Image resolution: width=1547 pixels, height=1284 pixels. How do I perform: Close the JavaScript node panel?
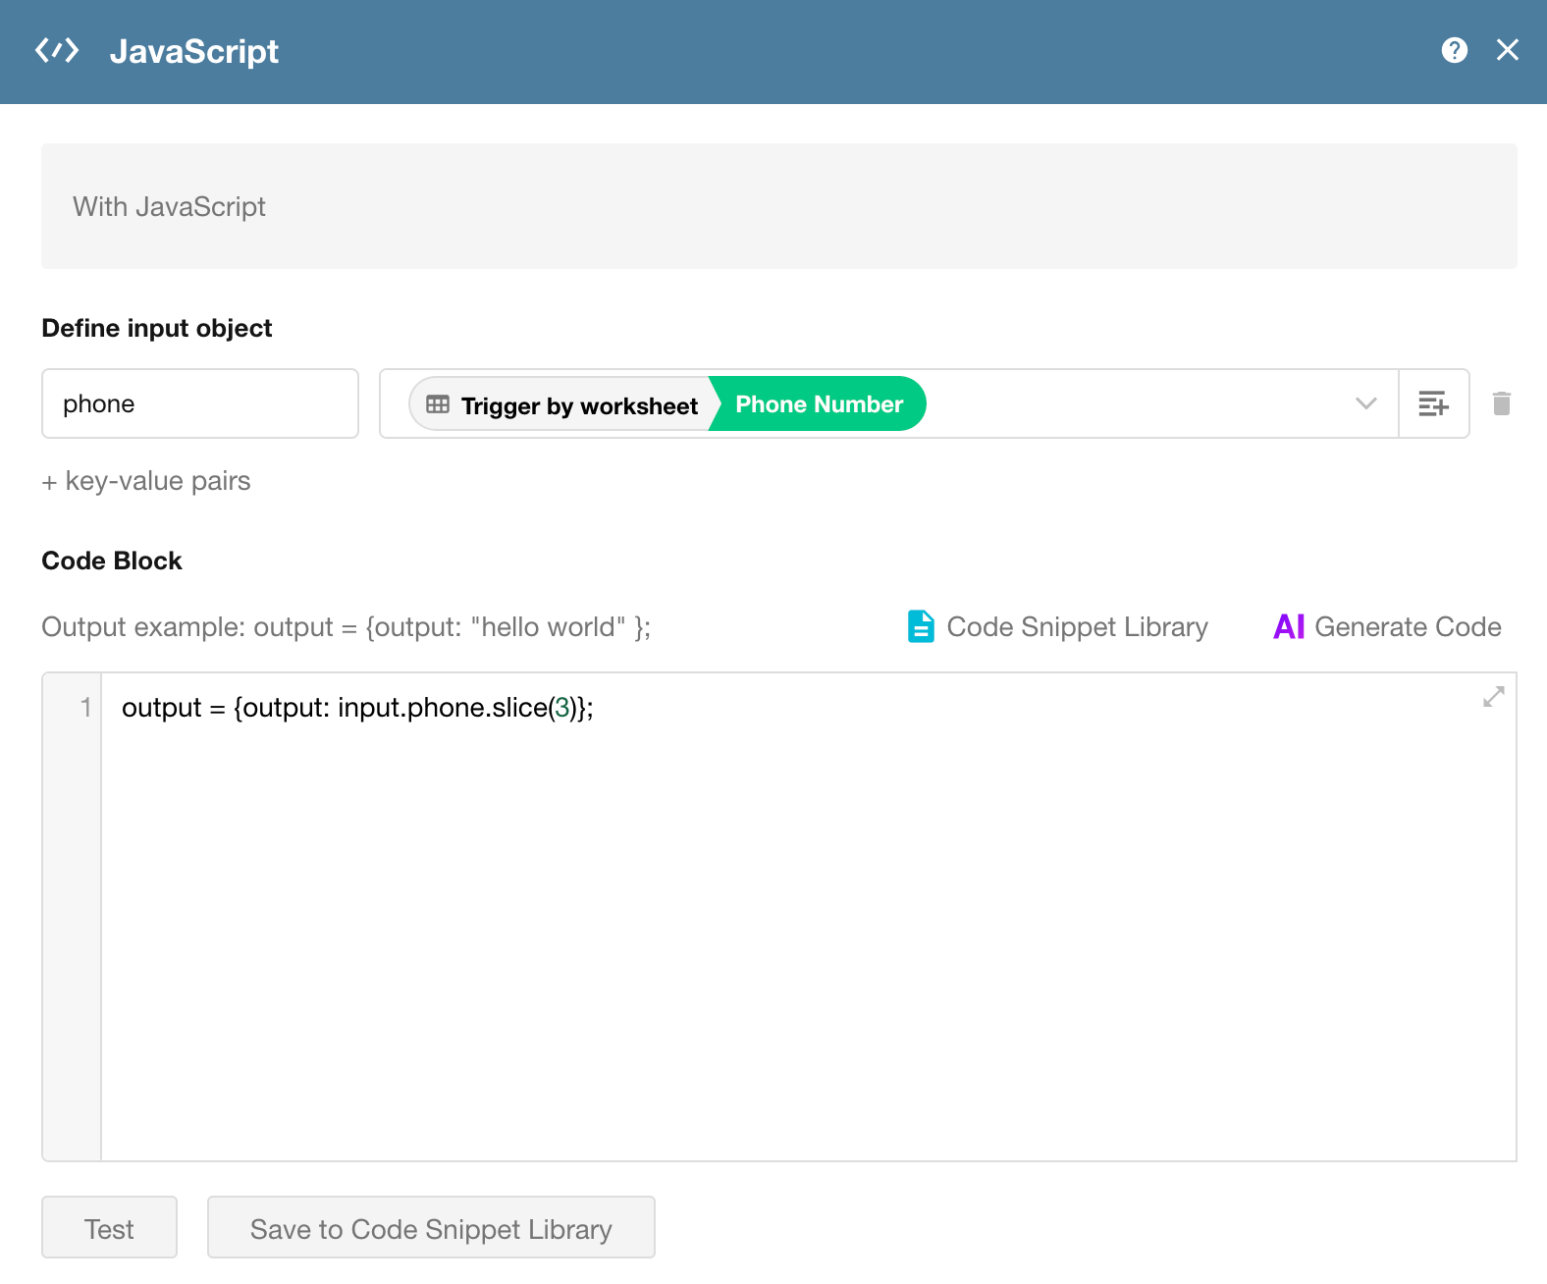point(1507,50)
